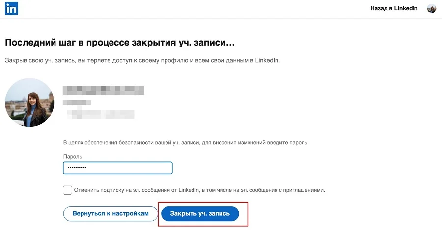
Task: Click the blurred third line of profile details
Action: pos(101,114)
